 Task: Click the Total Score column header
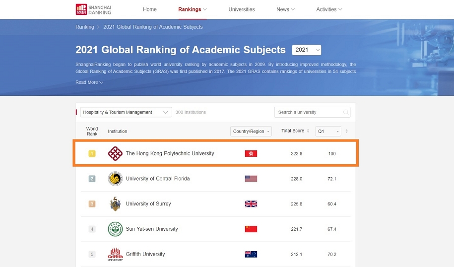coord(293,131)
